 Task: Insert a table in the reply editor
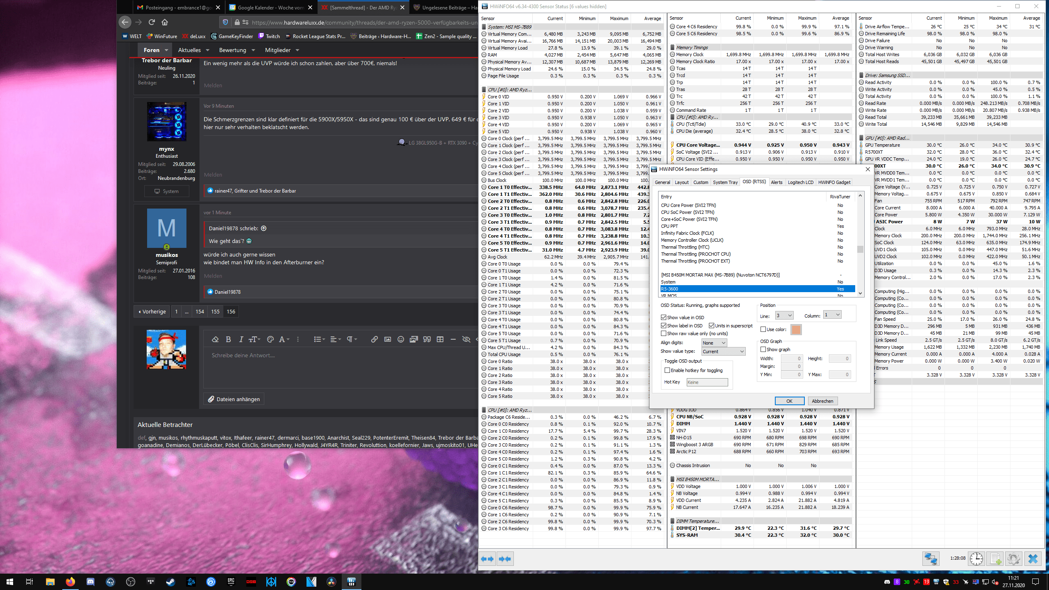440,339
